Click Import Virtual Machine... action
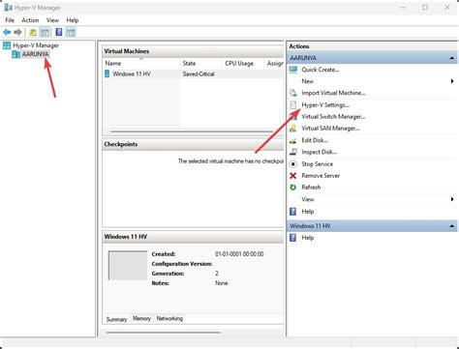459x349 pixels. 333,93
